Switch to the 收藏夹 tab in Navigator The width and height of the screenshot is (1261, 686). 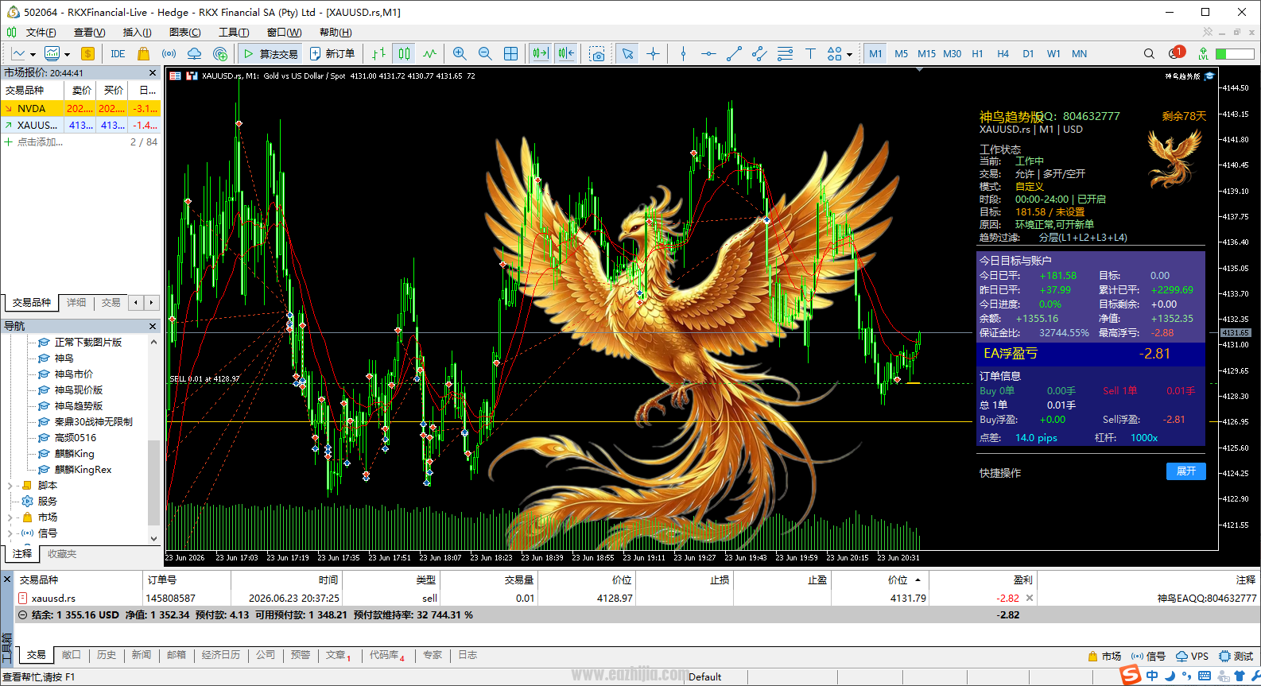pyautogui.click(x=62, y=554)
